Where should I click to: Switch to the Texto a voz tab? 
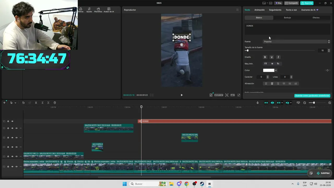[291, 10]
